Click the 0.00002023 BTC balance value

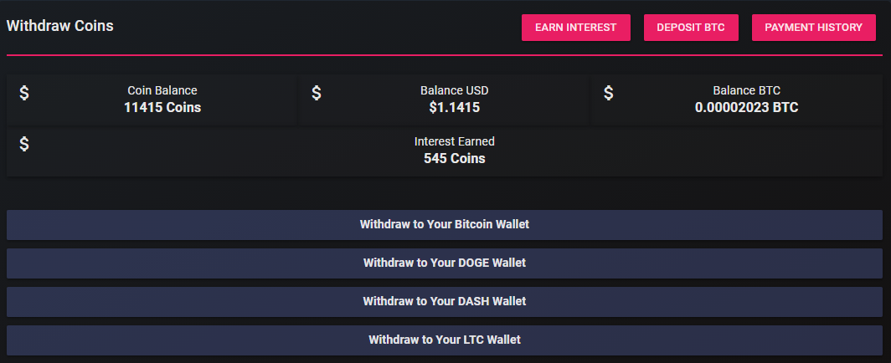pos(746,108)
